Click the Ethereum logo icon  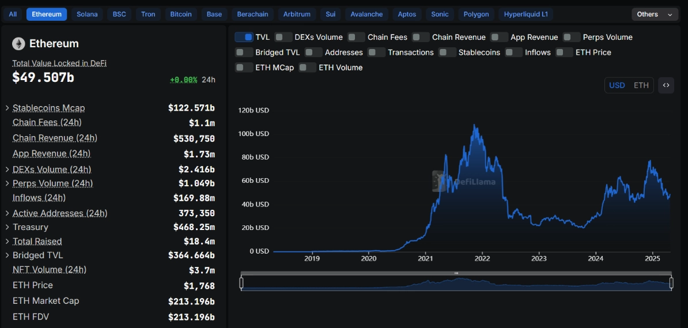(18, 44)
